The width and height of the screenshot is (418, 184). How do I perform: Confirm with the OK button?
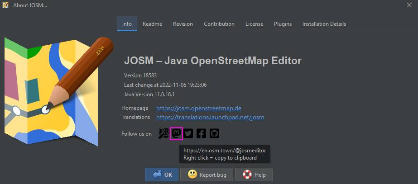(162, 175)
